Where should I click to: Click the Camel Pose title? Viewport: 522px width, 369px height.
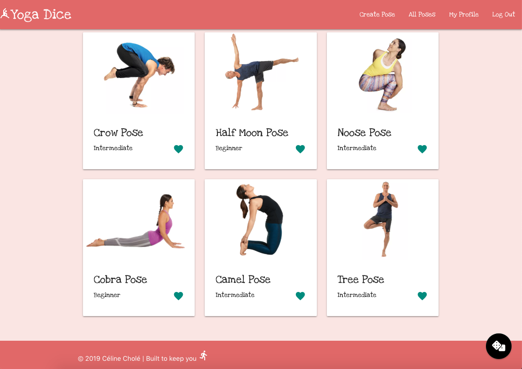tap(243, 280)
